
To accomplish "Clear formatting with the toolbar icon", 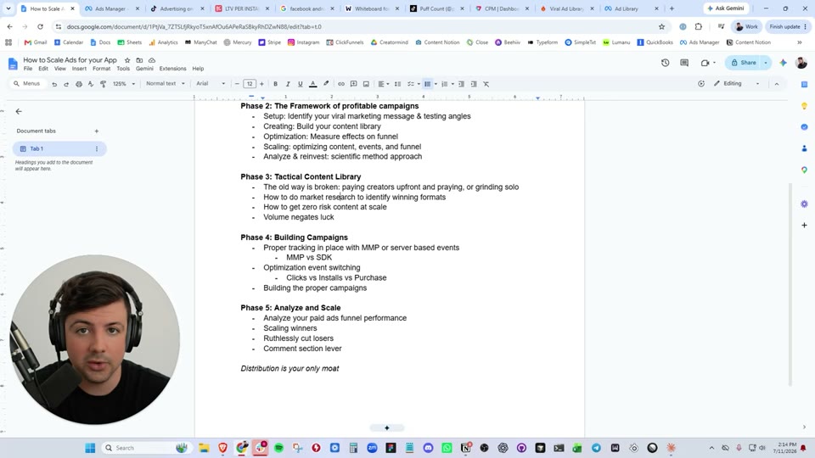I will 486,84.
